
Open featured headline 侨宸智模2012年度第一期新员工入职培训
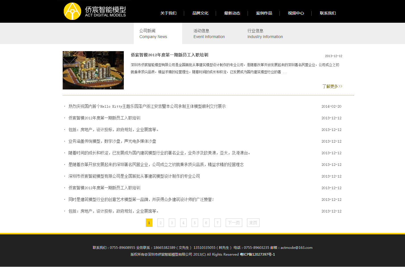coord(170,55)
